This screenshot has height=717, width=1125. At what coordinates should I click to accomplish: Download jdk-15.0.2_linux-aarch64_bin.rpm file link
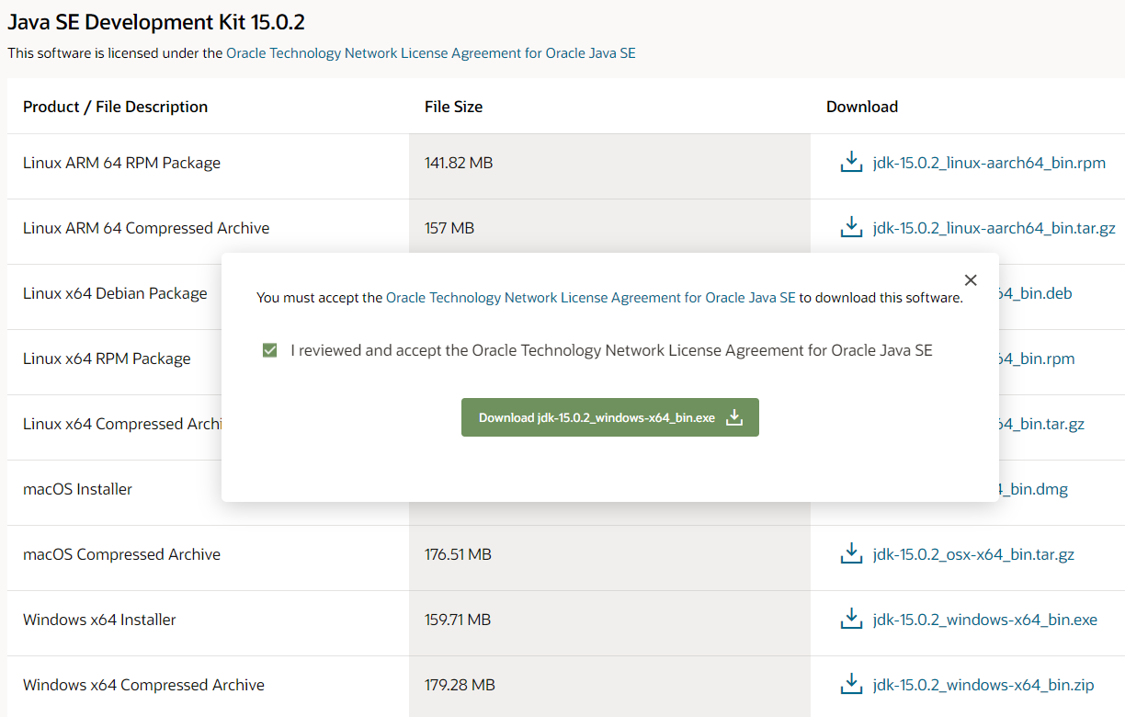(989, 163)
